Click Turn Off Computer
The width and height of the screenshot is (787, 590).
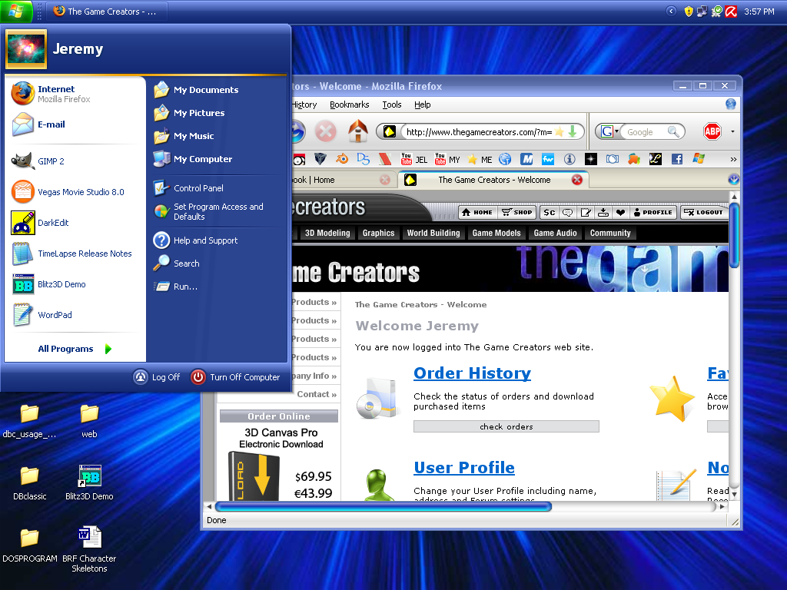point(235,376)
